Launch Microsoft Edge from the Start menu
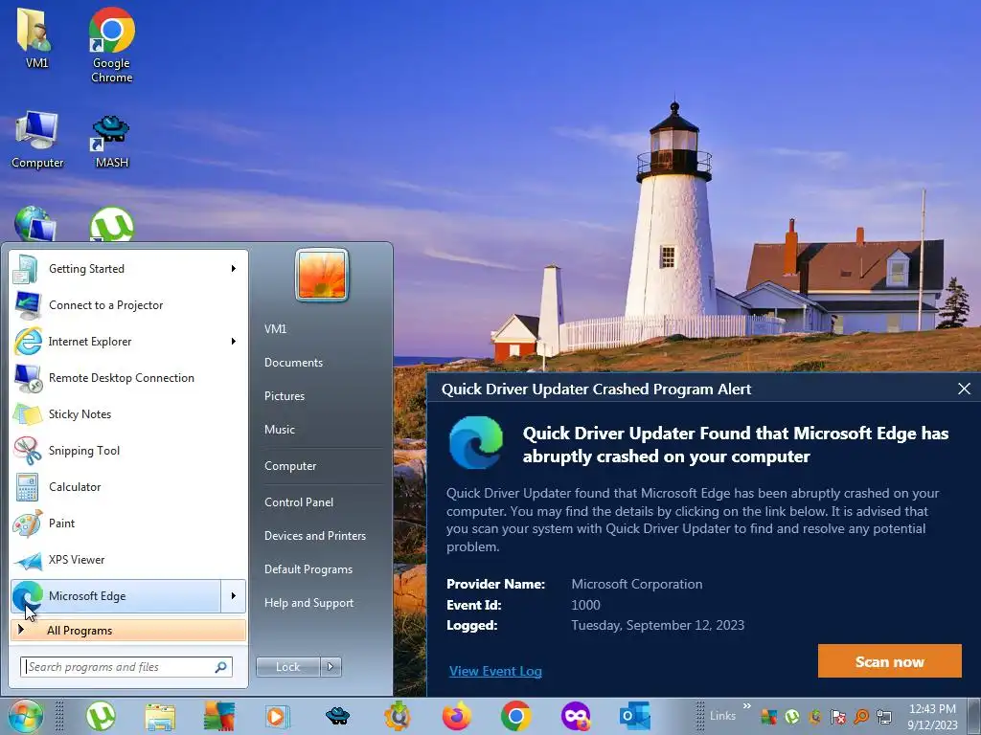 [116, 596]
